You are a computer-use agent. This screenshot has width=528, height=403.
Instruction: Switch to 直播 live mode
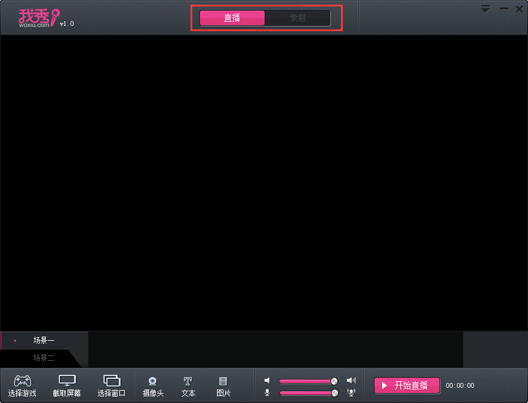232,18
